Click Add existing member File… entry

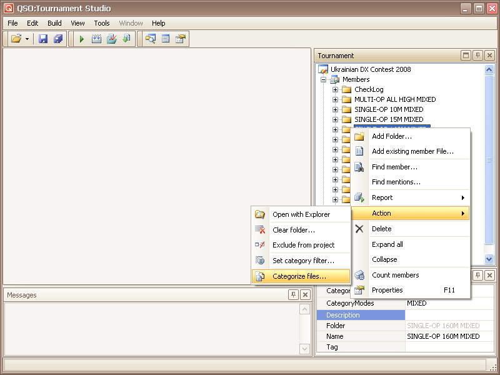(x=412, y=151)
